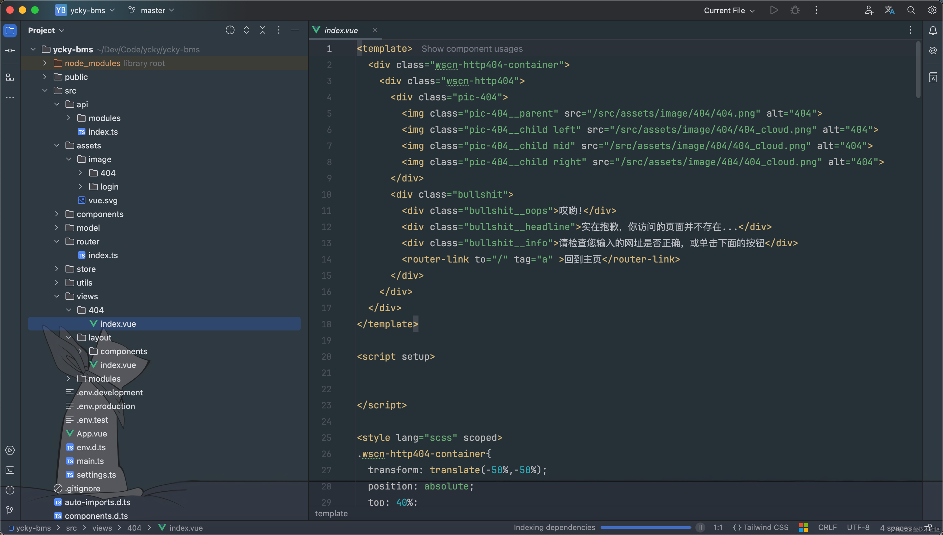
Task: Open Tailwind CSS status widget
Action: click(x=760, y=528)
